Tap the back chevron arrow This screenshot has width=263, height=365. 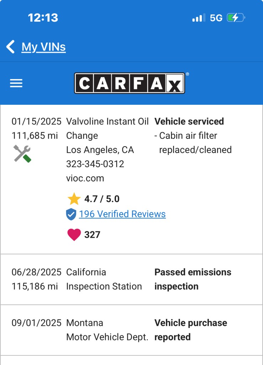tap(11, 47)
